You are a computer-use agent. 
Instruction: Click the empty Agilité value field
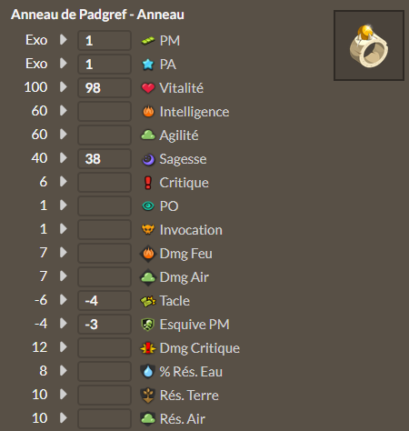[x=105, y=135]
